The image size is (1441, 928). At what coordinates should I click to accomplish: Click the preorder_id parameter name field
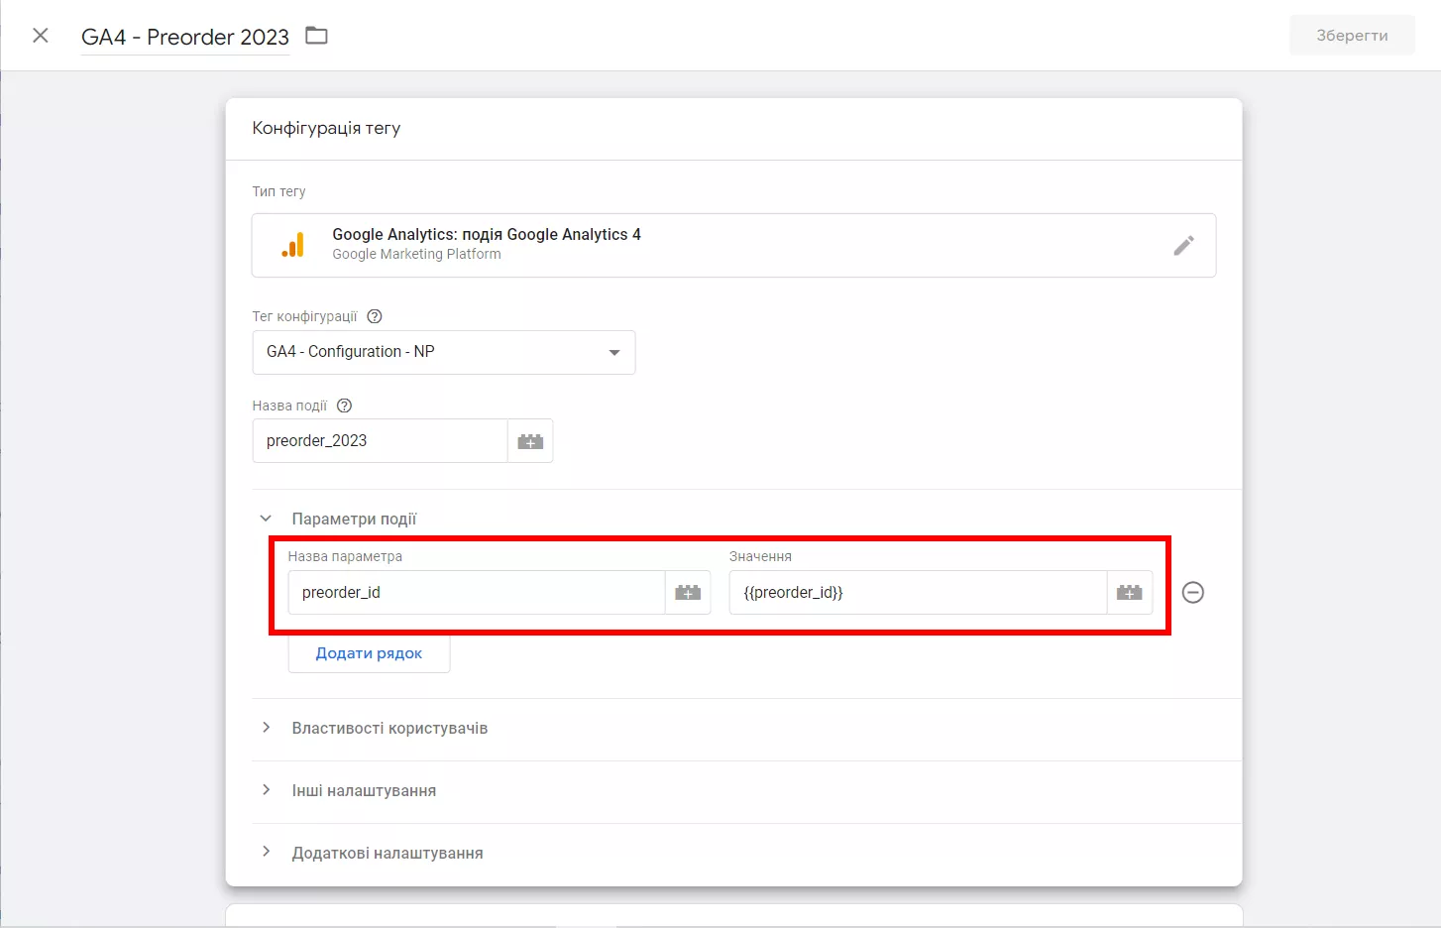click(476, 593)
